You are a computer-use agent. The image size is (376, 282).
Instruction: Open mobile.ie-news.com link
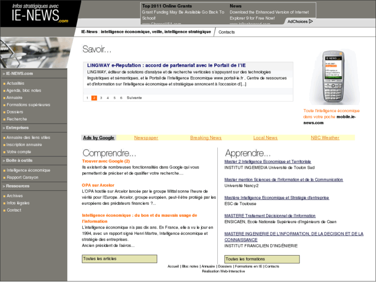click(330, 120)
